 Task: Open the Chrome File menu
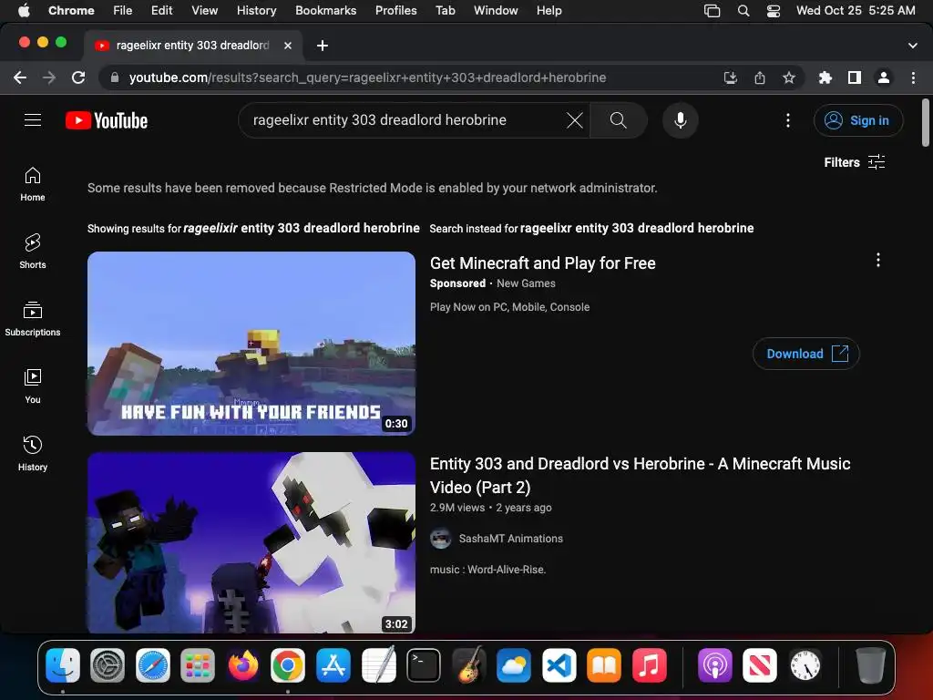pyautogui.click(x=123, y=11)
